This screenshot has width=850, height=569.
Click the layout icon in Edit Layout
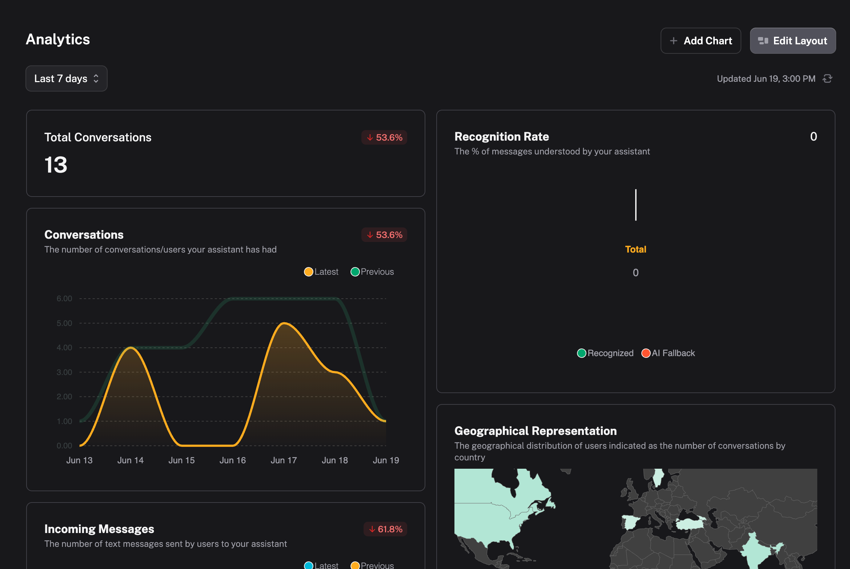click(x=763, y=41)
